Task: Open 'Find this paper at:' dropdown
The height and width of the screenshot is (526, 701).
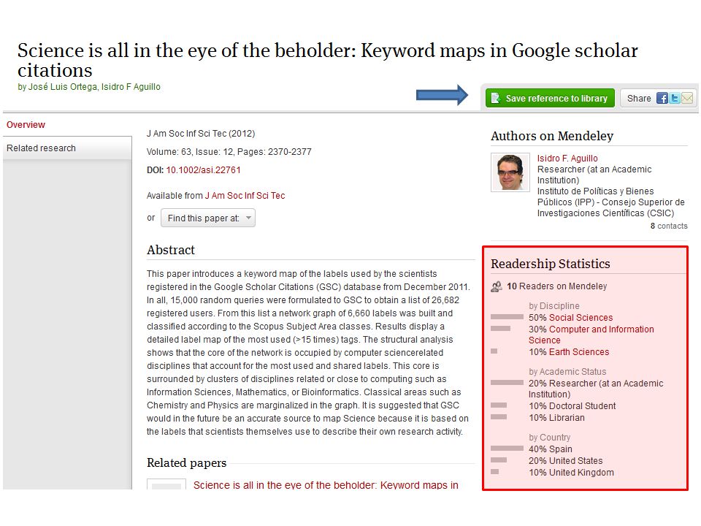Action: pyautogui.click(x=208, y=218)
